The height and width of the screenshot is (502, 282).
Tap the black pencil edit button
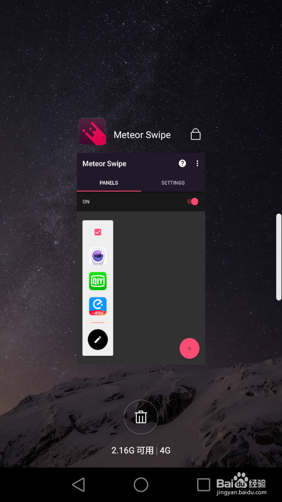point(98,340)
